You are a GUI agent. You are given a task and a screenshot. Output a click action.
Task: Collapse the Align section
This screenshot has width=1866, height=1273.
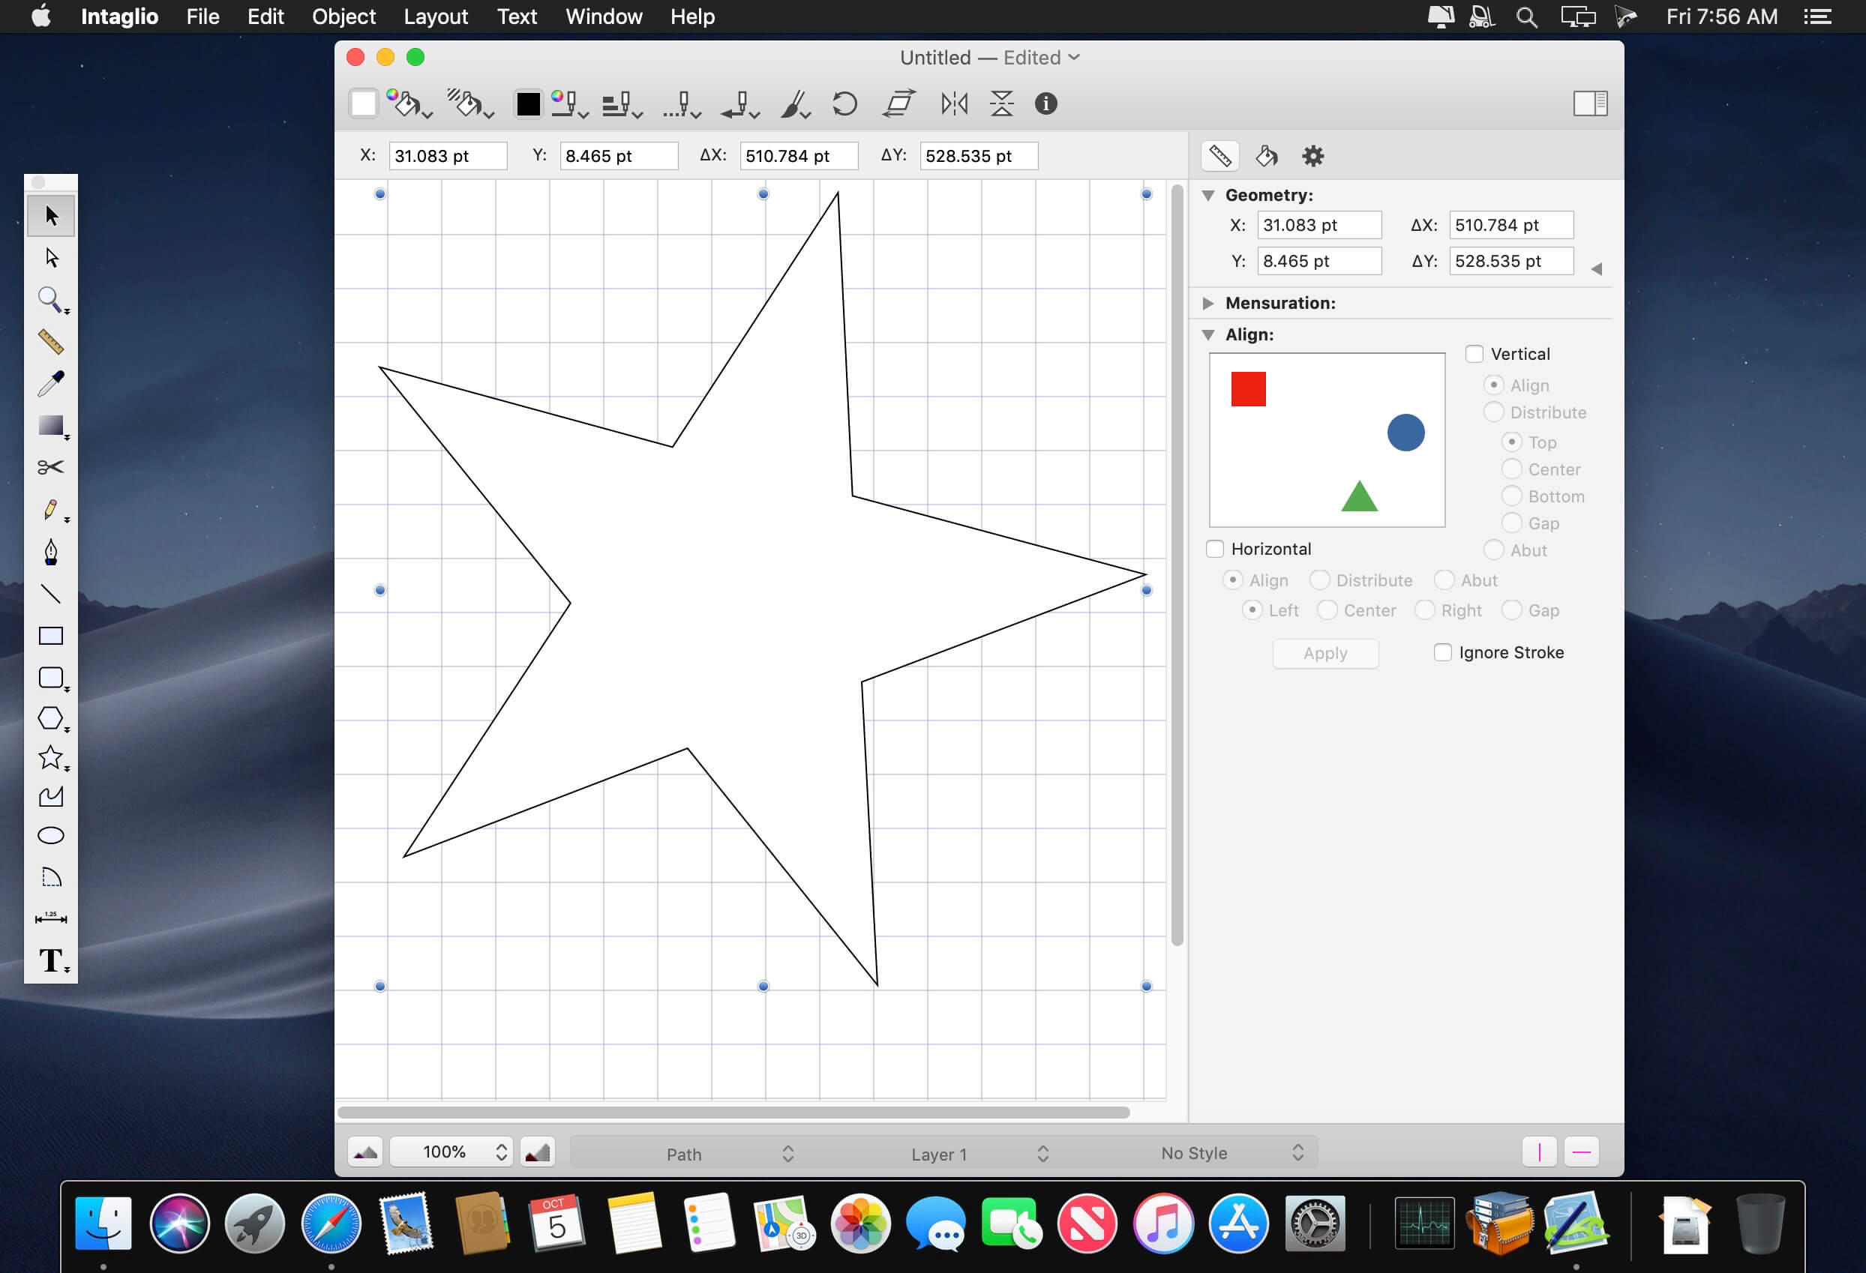pyautogui.click(x=1208, y=334)
